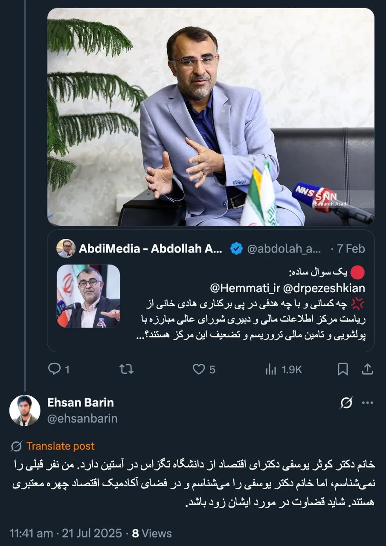Open AbdiMedia quoted post author name
This screenshot has width=386, height=546.
tap(150, 249)
